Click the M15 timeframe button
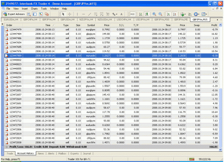Image resolution: width=224 pixels, height=162 pixels. (x=132, y=14)
